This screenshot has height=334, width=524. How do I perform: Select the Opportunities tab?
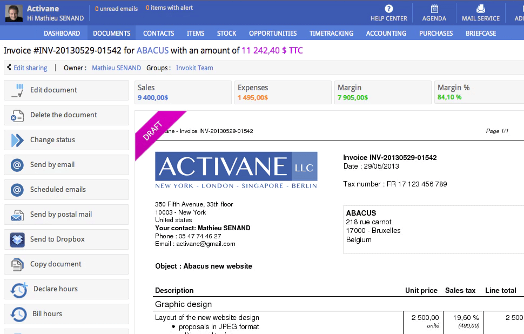tap(273, 33)
